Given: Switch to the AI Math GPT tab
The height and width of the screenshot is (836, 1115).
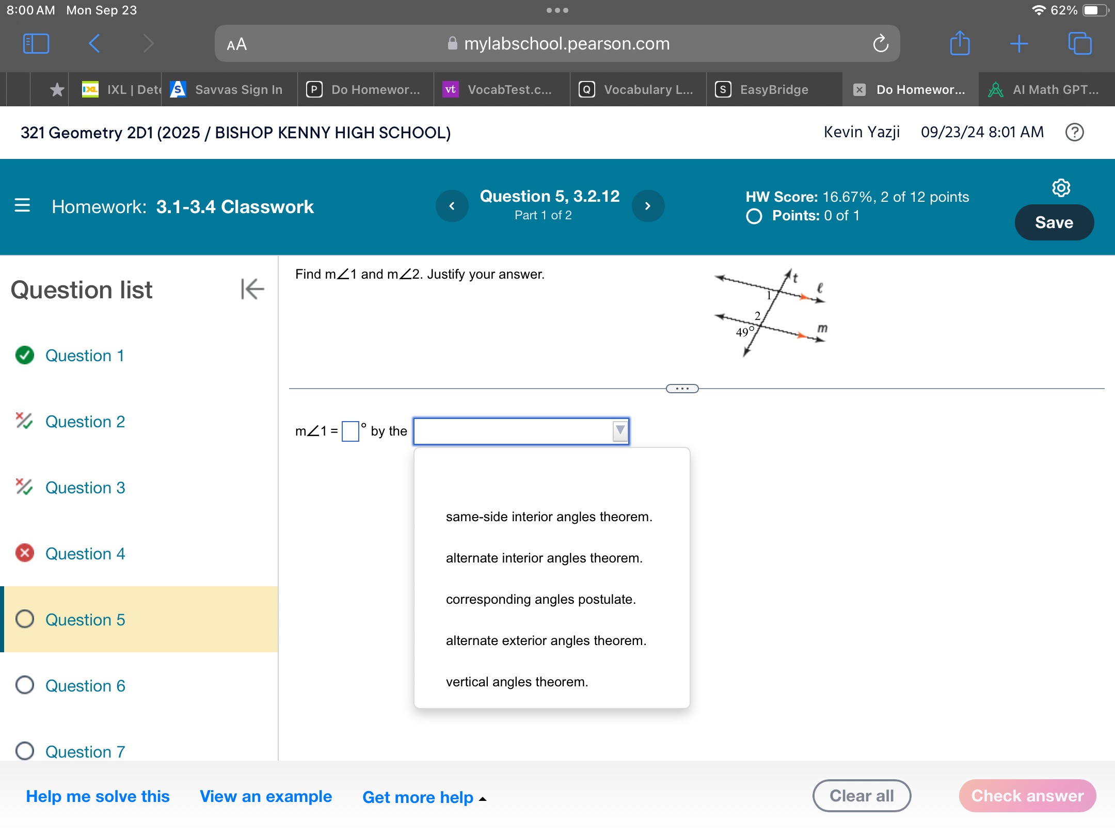Looking at the screenshot, I should point(1047,90).
